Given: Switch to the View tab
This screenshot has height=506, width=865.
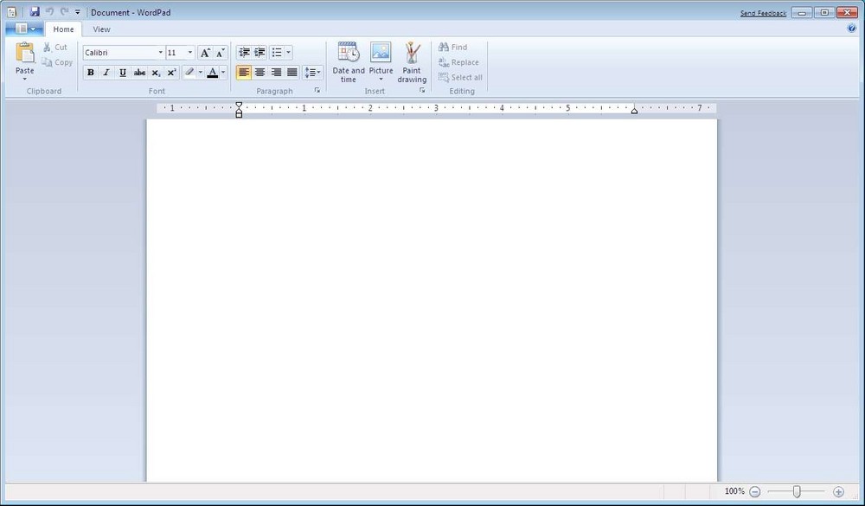Looking at the screenshot, I should 101,29.
